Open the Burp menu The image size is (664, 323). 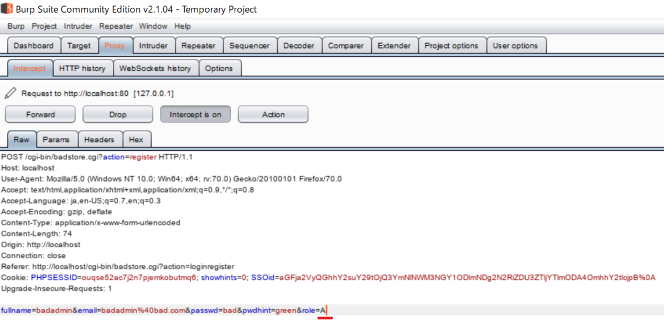pos(16,26)
